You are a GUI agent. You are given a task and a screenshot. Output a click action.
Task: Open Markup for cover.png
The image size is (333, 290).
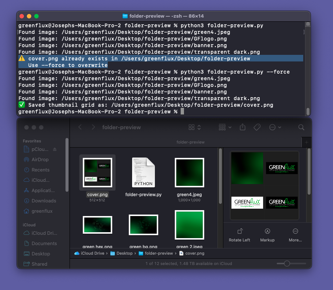(x=267, y=236)
